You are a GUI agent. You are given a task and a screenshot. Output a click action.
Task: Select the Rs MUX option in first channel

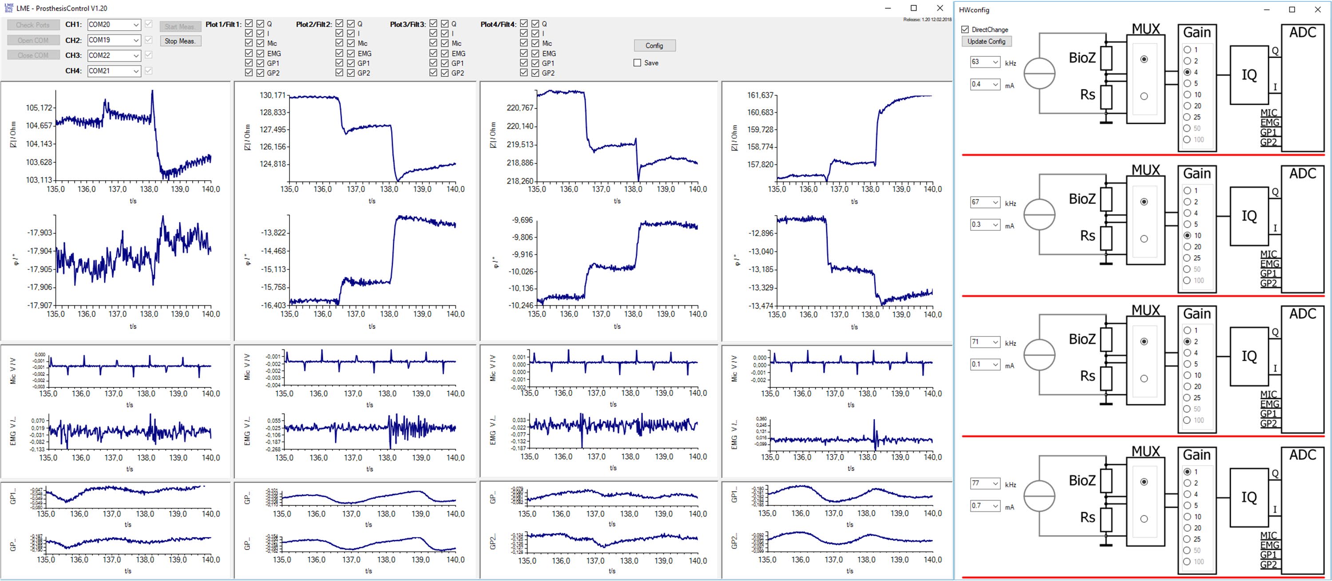[1144, 96]
